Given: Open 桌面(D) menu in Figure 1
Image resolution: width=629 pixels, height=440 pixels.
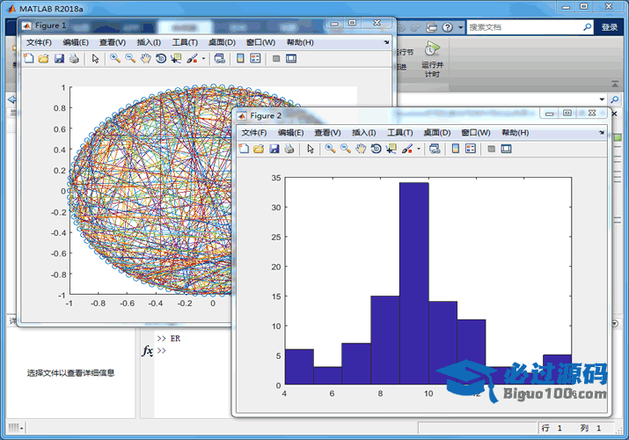Looking at the screenshot, I should coord(222,42).
